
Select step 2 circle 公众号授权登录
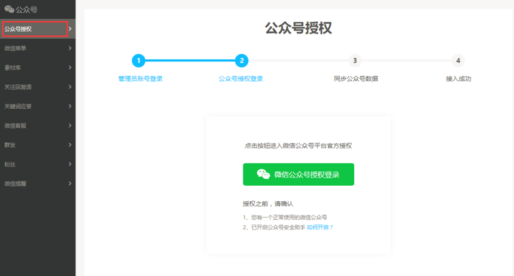click(242, 60)
